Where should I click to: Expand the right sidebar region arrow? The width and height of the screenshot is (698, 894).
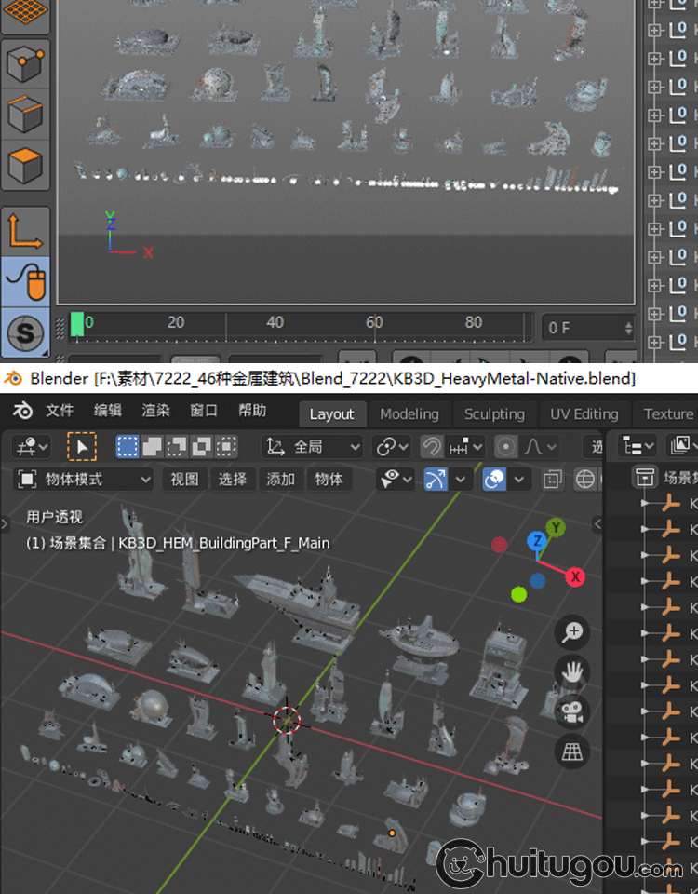point(597,522)
